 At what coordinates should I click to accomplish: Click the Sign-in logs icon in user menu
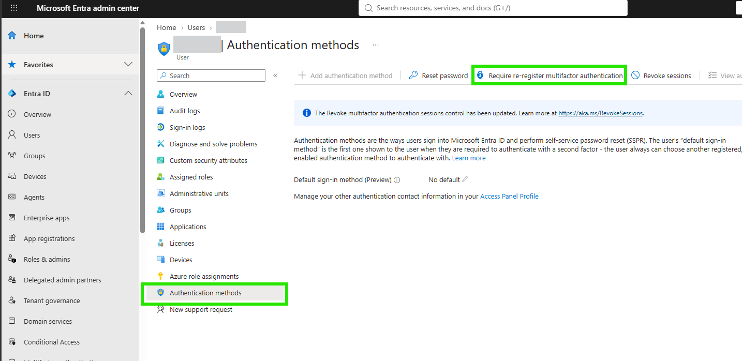pyautogui.click(x=160, y=127)
